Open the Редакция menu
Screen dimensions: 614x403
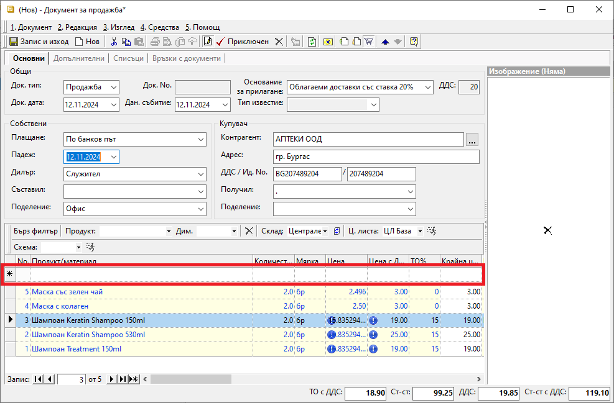tap(77, 27)
